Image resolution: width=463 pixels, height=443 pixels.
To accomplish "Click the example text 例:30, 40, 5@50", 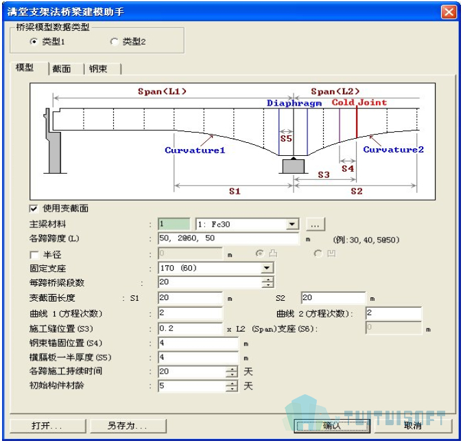I will [366, 240].
